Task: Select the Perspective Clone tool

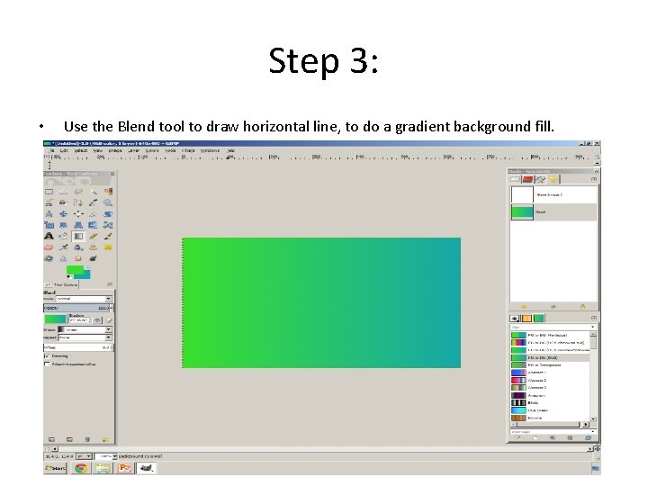Action: point(49,258)
